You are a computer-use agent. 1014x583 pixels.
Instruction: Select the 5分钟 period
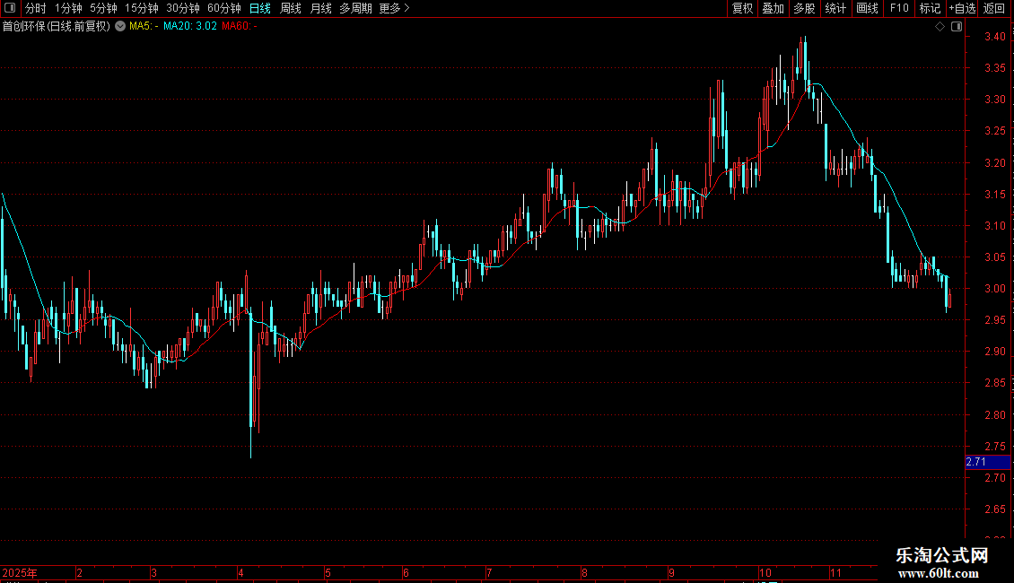103,8
